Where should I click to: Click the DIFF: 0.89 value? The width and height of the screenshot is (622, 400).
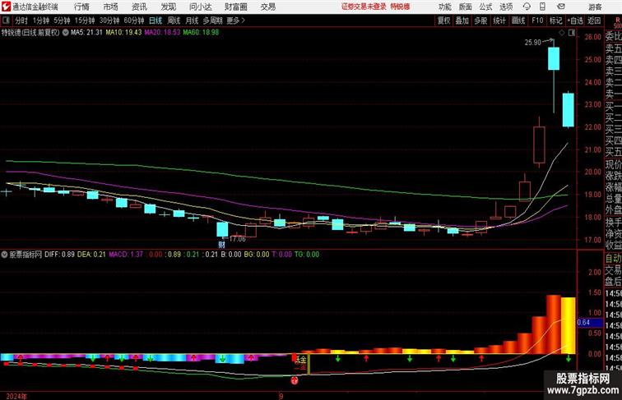(x=59, y=255)
